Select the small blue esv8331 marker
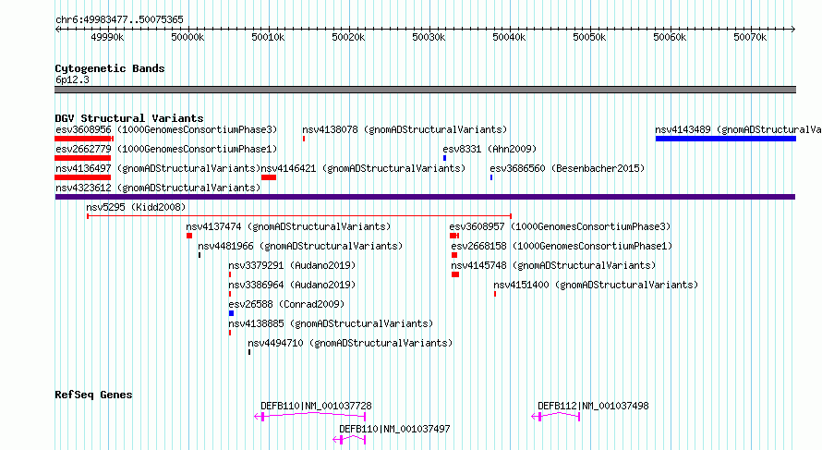Viewport: 822px width, 450px height. coord(444,158)
